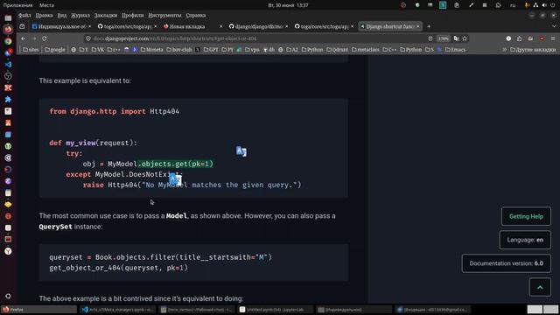
Task: Open the Moneta bookmarks folder
Action: coord(151,50)
